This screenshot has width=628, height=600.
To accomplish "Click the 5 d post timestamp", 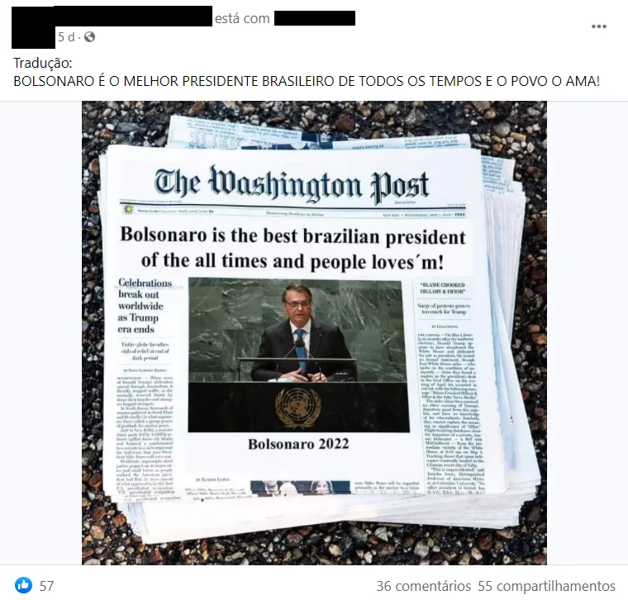I will pos(66,37).
